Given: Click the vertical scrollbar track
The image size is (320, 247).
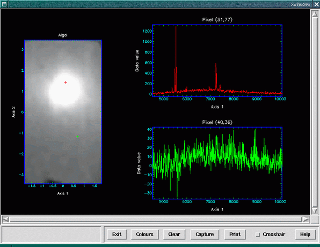Looking at the screenshot, I should (315, 112).
